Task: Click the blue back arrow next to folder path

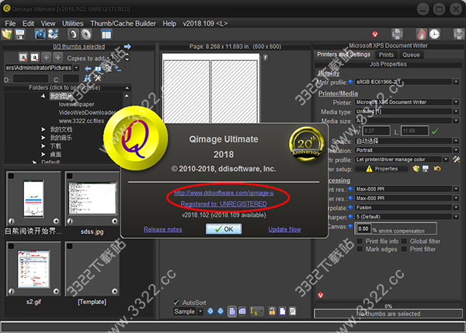Action: click(x=88, y=68)
